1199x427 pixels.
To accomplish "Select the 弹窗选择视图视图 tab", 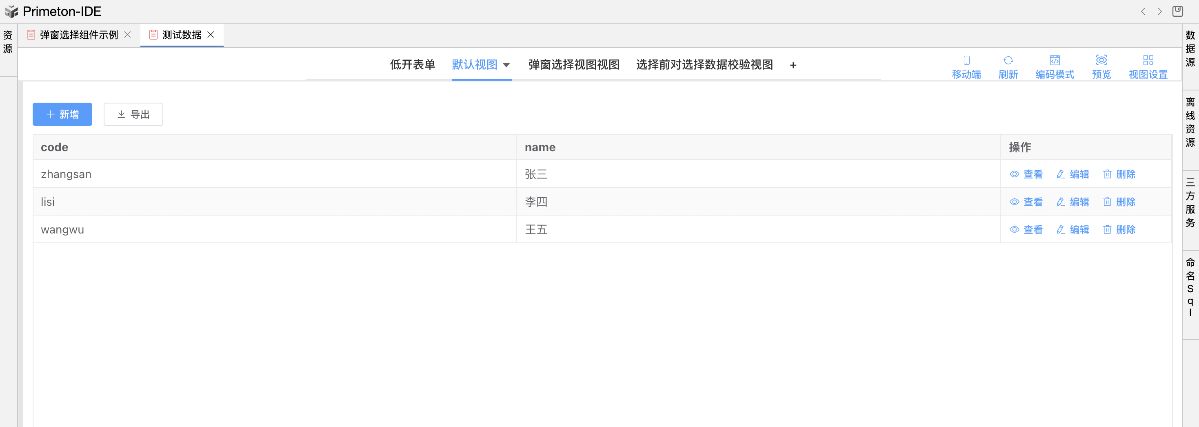I will (573, 65).
